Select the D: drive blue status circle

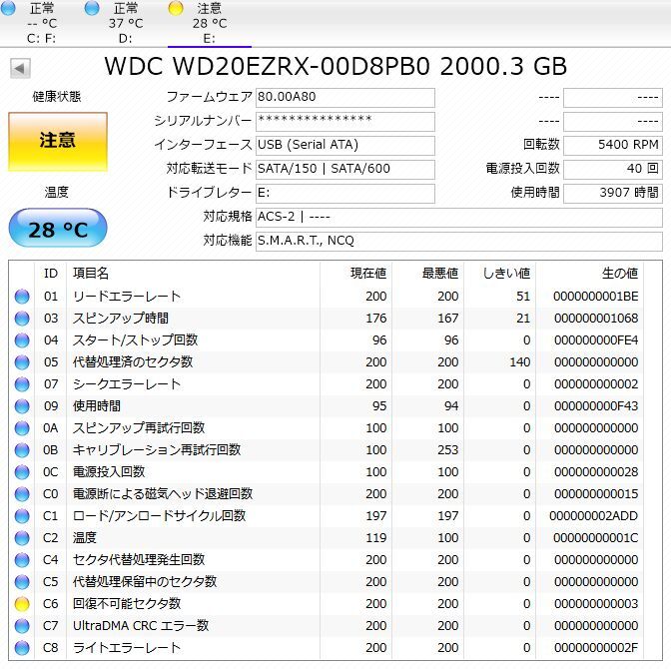coord(92,8)
